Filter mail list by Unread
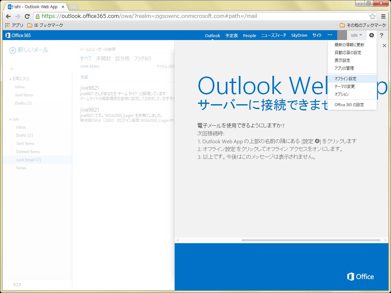The width and height of the screenshot is (391, 293). click(x=103, y=59)
